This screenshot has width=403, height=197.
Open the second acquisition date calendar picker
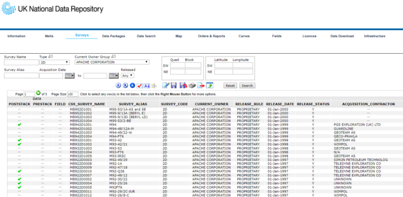[x=114, y=76]
